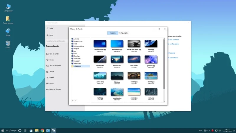This screenshot has height=133, width=236.
Task: Click the wallpaper app taskbar icon
Action: click(54, 130)
